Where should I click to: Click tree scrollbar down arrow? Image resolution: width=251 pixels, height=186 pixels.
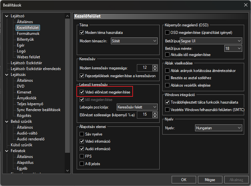[67, 171]
